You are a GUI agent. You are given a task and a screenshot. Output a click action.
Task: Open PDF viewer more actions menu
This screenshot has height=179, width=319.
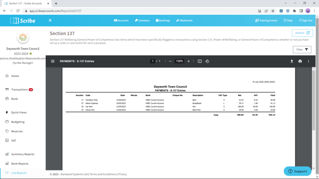pyautogui.click(x=309, y=61)
